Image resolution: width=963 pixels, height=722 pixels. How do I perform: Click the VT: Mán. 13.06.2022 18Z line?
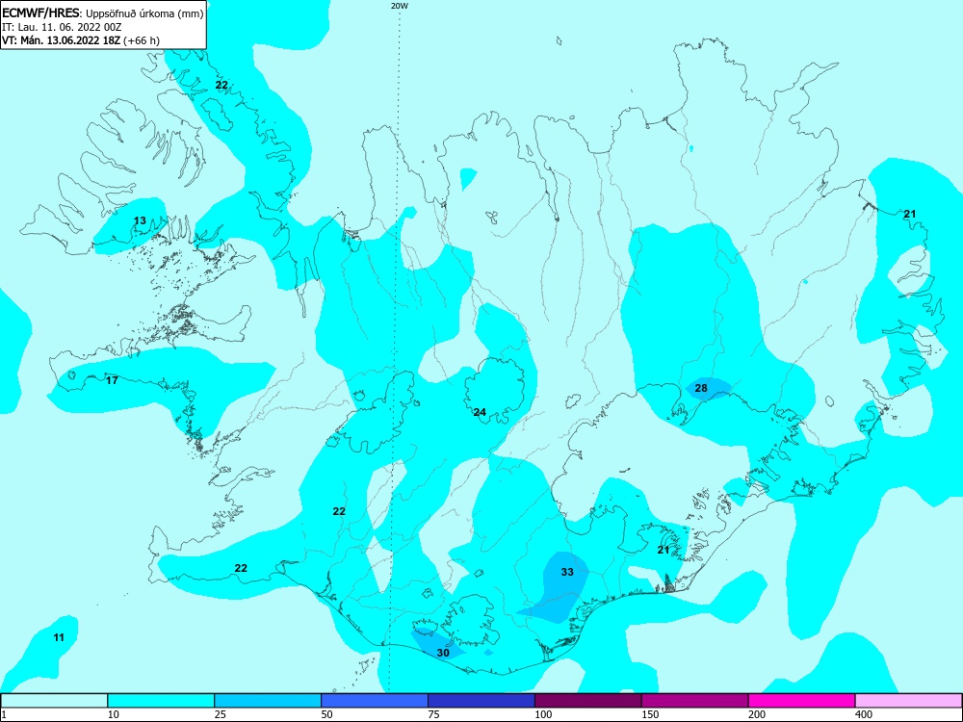[81, 40]
